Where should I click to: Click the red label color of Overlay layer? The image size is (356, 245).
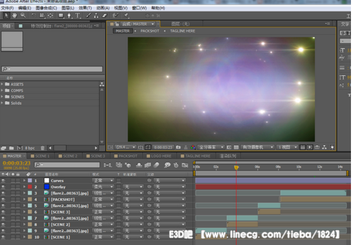(30, 187)
